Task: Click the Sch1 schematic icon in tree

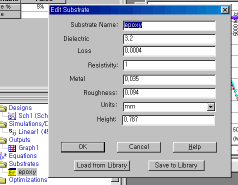Action: [x=12, y=116]
